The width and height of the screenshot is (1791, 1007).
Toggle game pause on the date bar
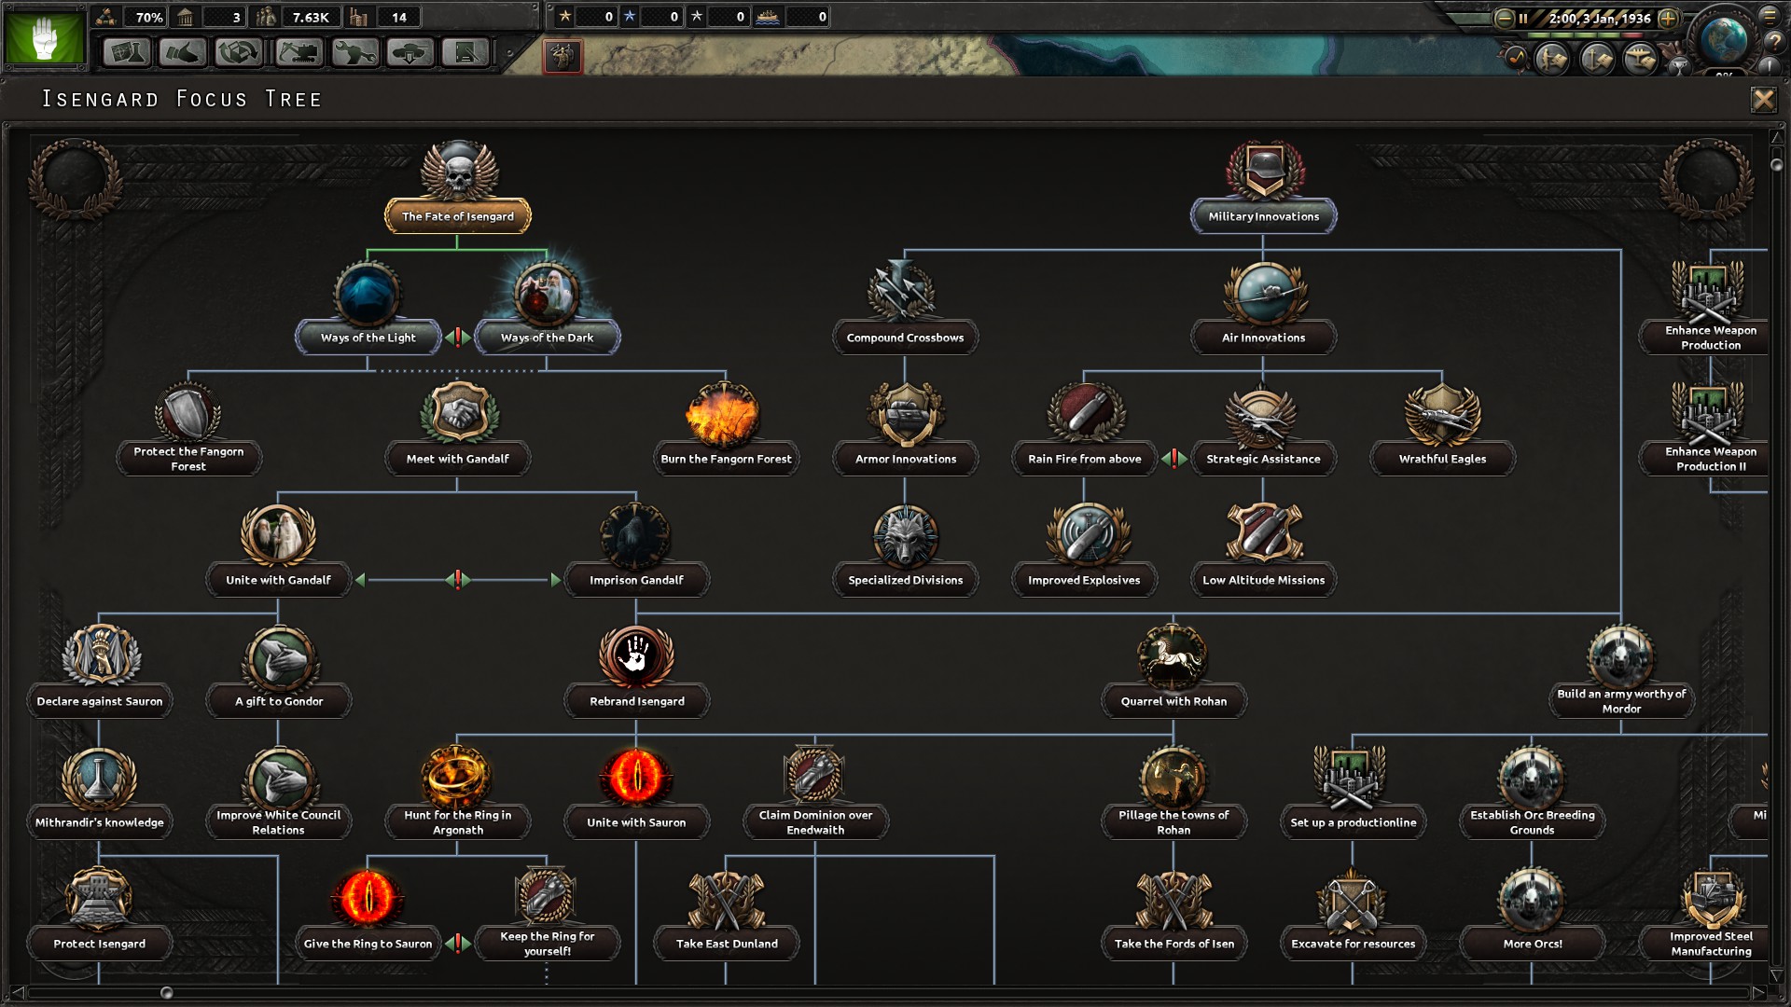1523,18
